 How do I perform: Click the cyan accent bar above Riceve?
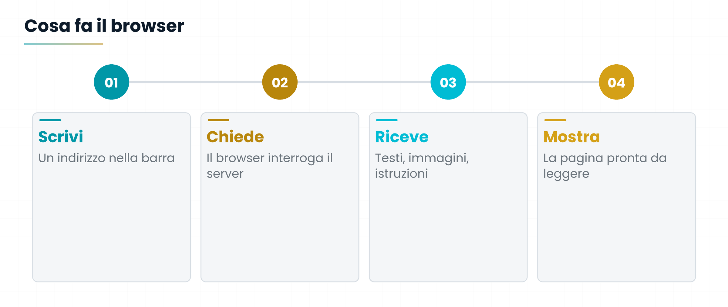pyautogui.click(x=387, y=120)
